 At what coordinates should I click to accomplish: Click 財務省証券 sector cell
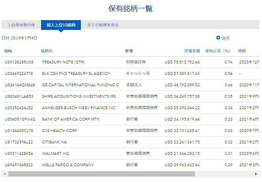[136, 62]
